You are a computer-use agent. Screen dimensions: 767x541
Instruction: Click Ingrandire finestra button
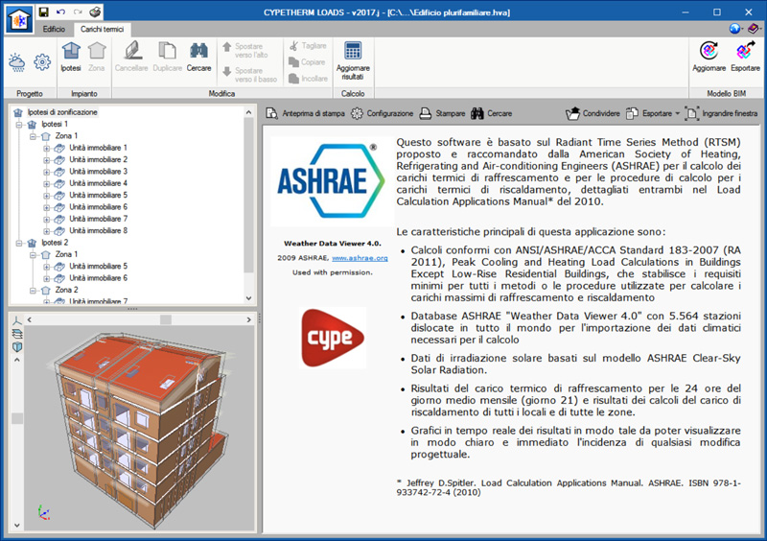click(x=721, y=113)
